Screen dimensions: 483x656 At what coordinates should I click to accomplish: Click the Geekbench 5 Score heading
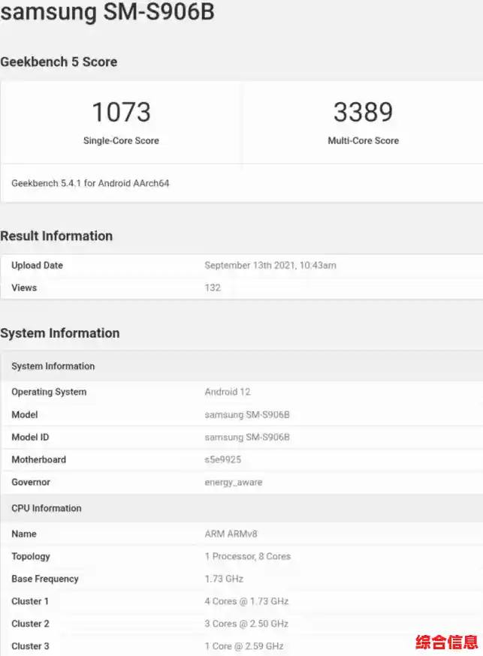(x=59, y=62)
